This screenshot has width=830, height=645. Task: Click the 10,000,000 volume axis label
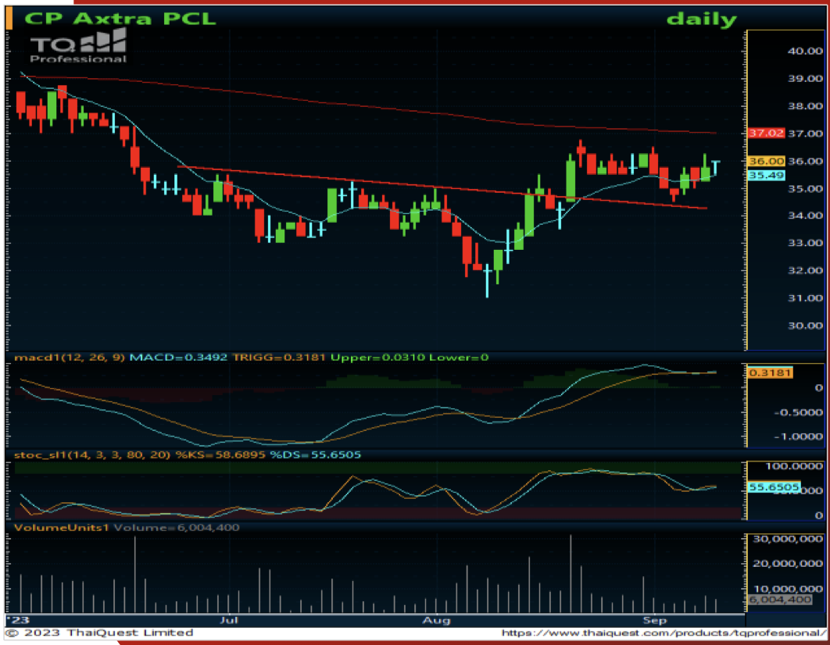pos(788,589)
